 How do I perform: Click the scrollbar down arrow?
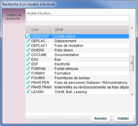(x=132, y=95)
